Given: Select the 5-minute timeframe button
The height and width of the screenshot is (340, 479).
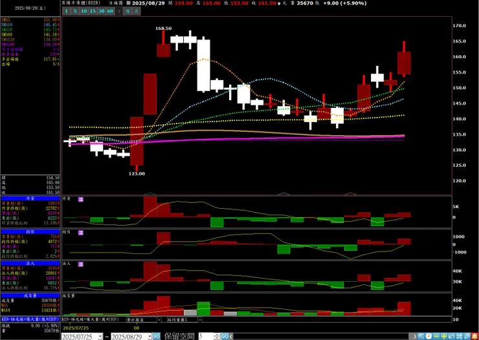Looking at the screenshot, I should point(75,11).
